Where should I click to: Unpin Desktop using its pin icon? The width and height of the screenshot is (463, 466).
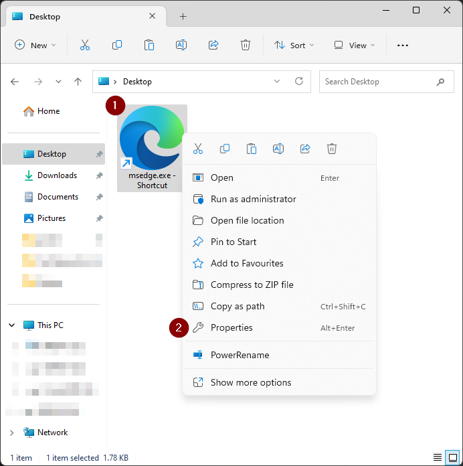coord(99,154)
